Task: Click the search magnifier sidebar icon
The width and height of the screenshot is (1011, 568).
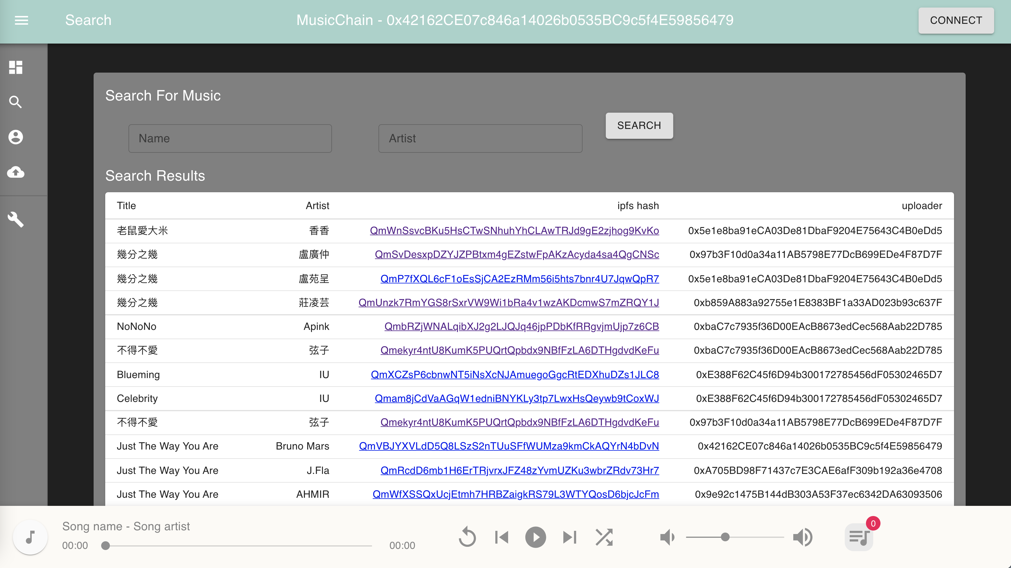Action: pyautogui.click(x=16, y=102)
